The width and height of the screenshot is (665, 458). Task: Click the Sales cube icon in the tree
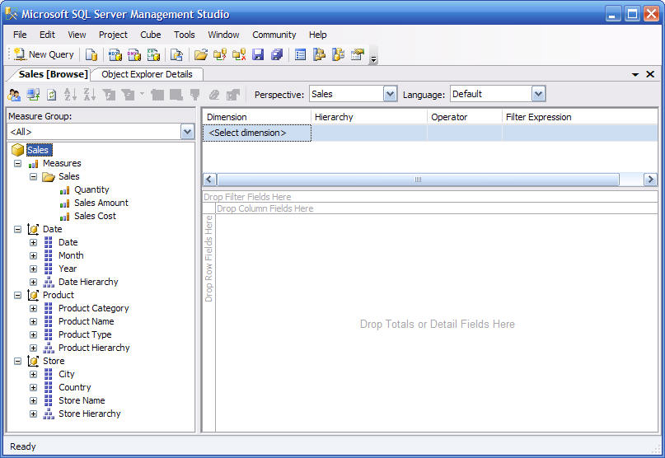tap(18, 150)
